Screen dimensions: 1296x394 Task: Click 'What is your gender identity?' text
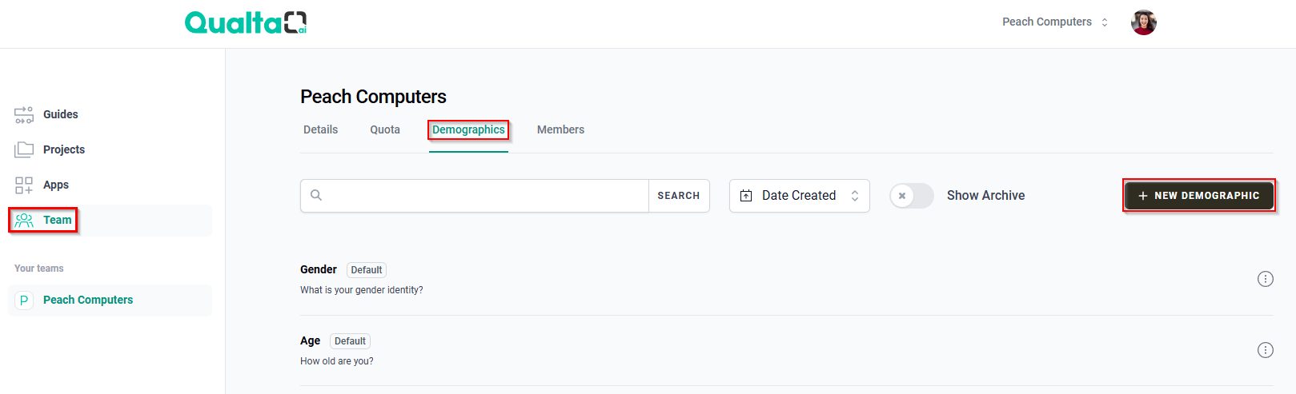[362, 290]
